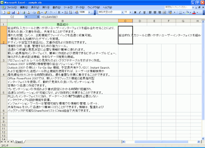Activate the Format Painter brush

pos(46,12)
